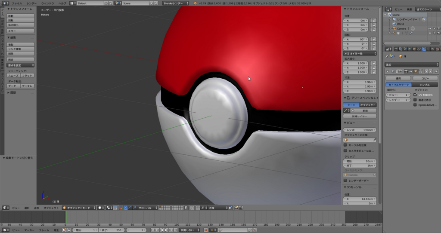Click the World icon in the outliner

click(x=394, y=24)
